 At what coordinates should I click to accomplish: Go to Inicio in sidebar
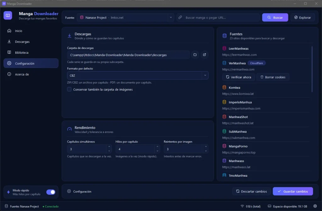click(x=31, y=31)
